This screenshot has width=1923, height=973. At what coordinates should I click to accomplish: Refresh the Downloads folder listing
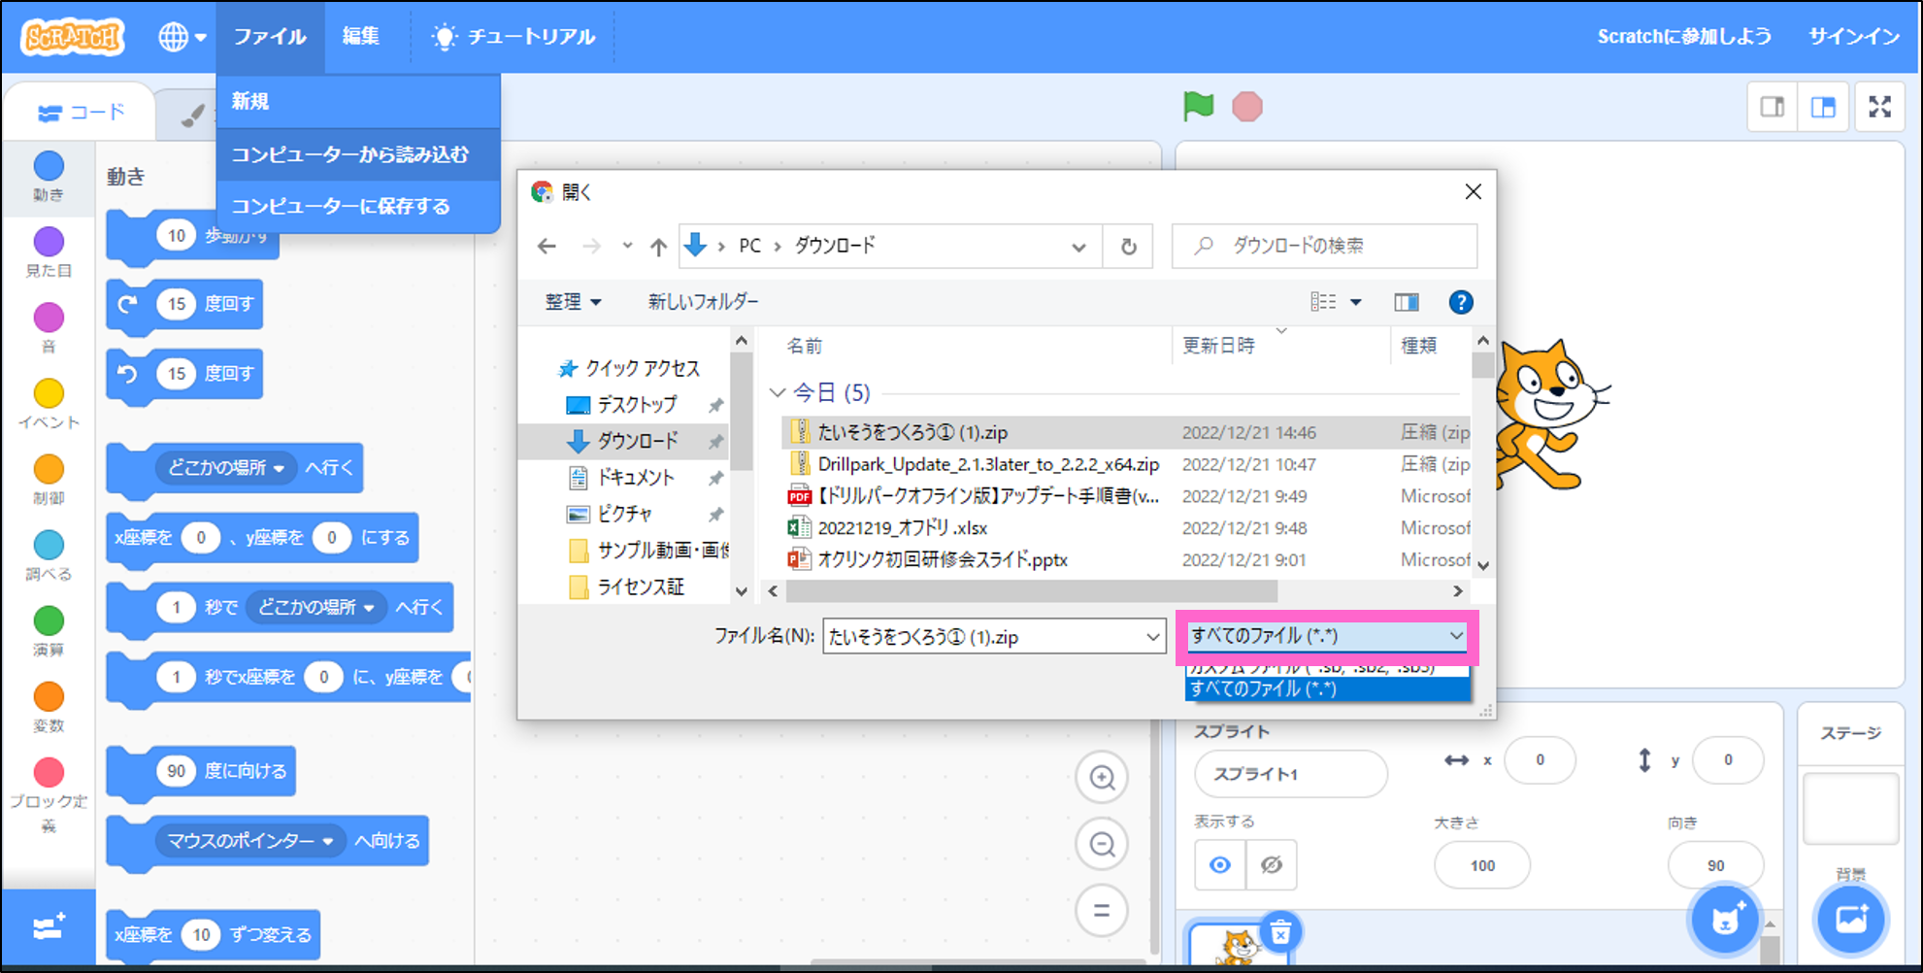click(1128, 247)
